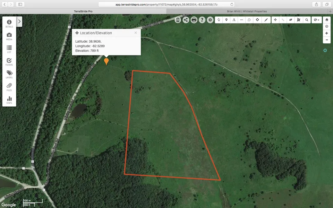This screenshot has width=333, height=208.
Task: Expand the sidebar with chevron arrow
Action: (x=19, y=21)
